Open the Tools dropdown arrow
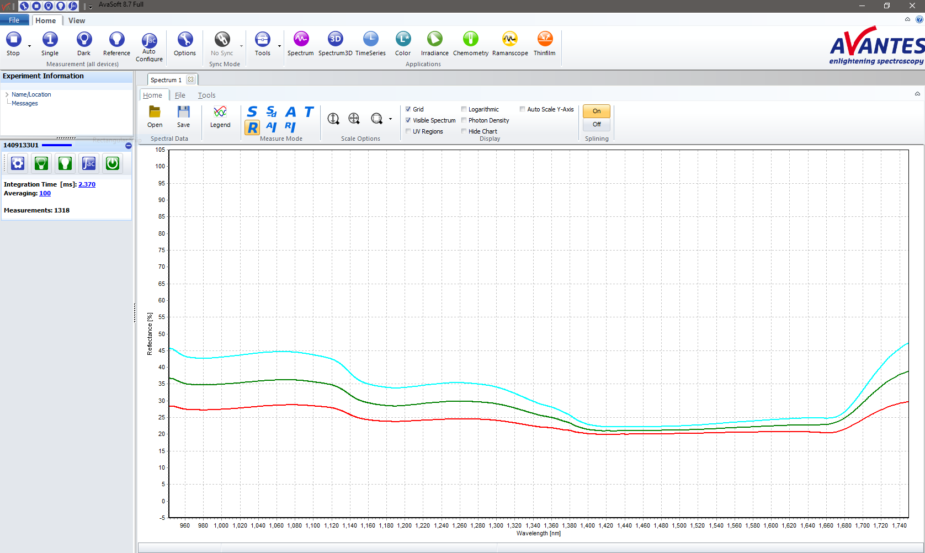The height and width of the screenshot is (553, 925). coord(279,46)
